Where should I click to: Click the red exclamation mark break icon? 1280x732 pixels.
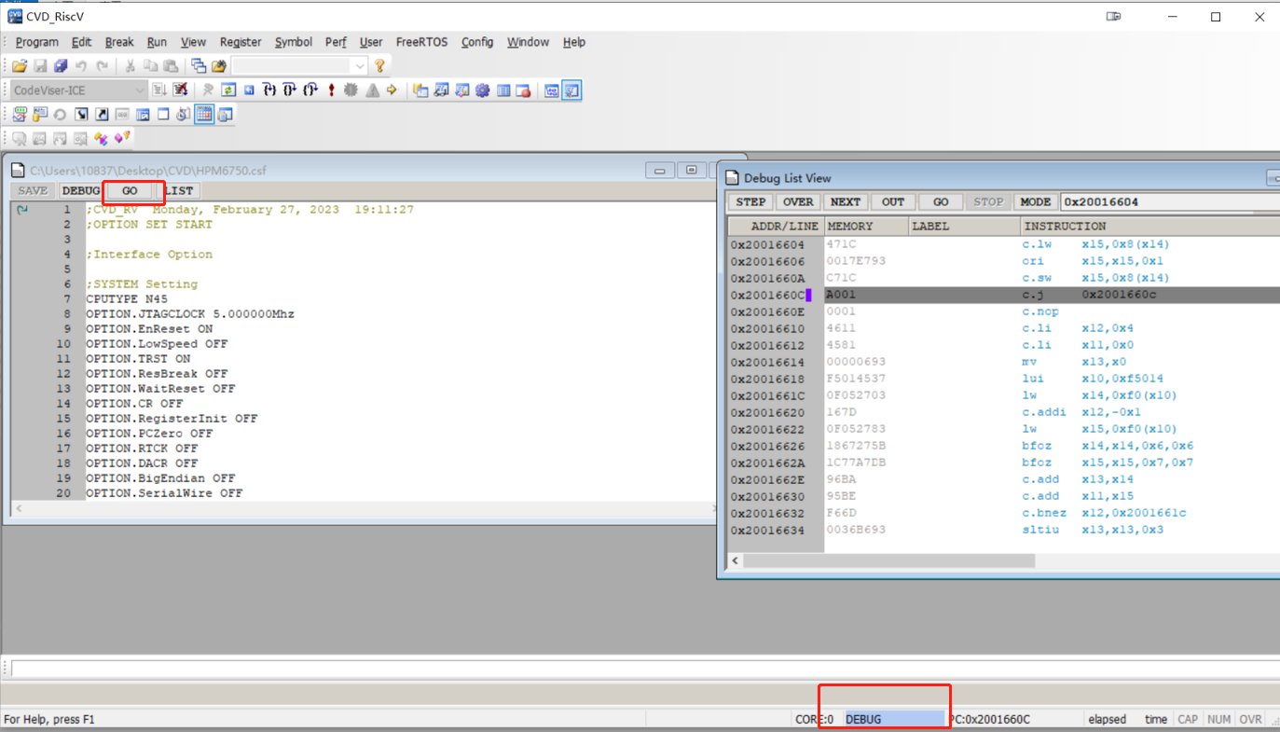[x=331, y=90]
